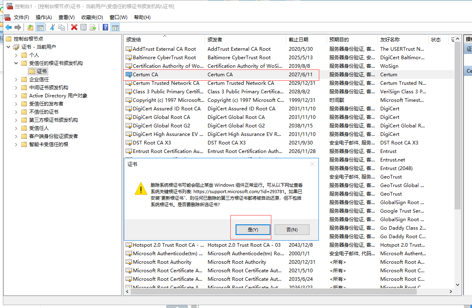Click the Cut scissors icon

[52, 27]
